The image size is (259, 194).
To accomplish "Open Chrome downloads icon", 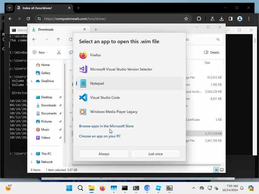I will tap(222, 19).
